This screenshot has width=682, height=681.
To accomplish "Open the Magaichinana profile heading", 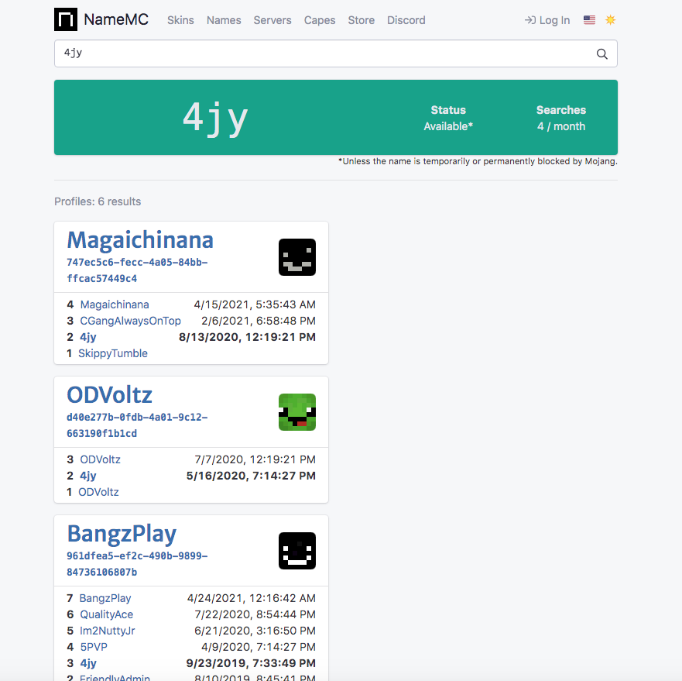I will [x=140, y=240].
